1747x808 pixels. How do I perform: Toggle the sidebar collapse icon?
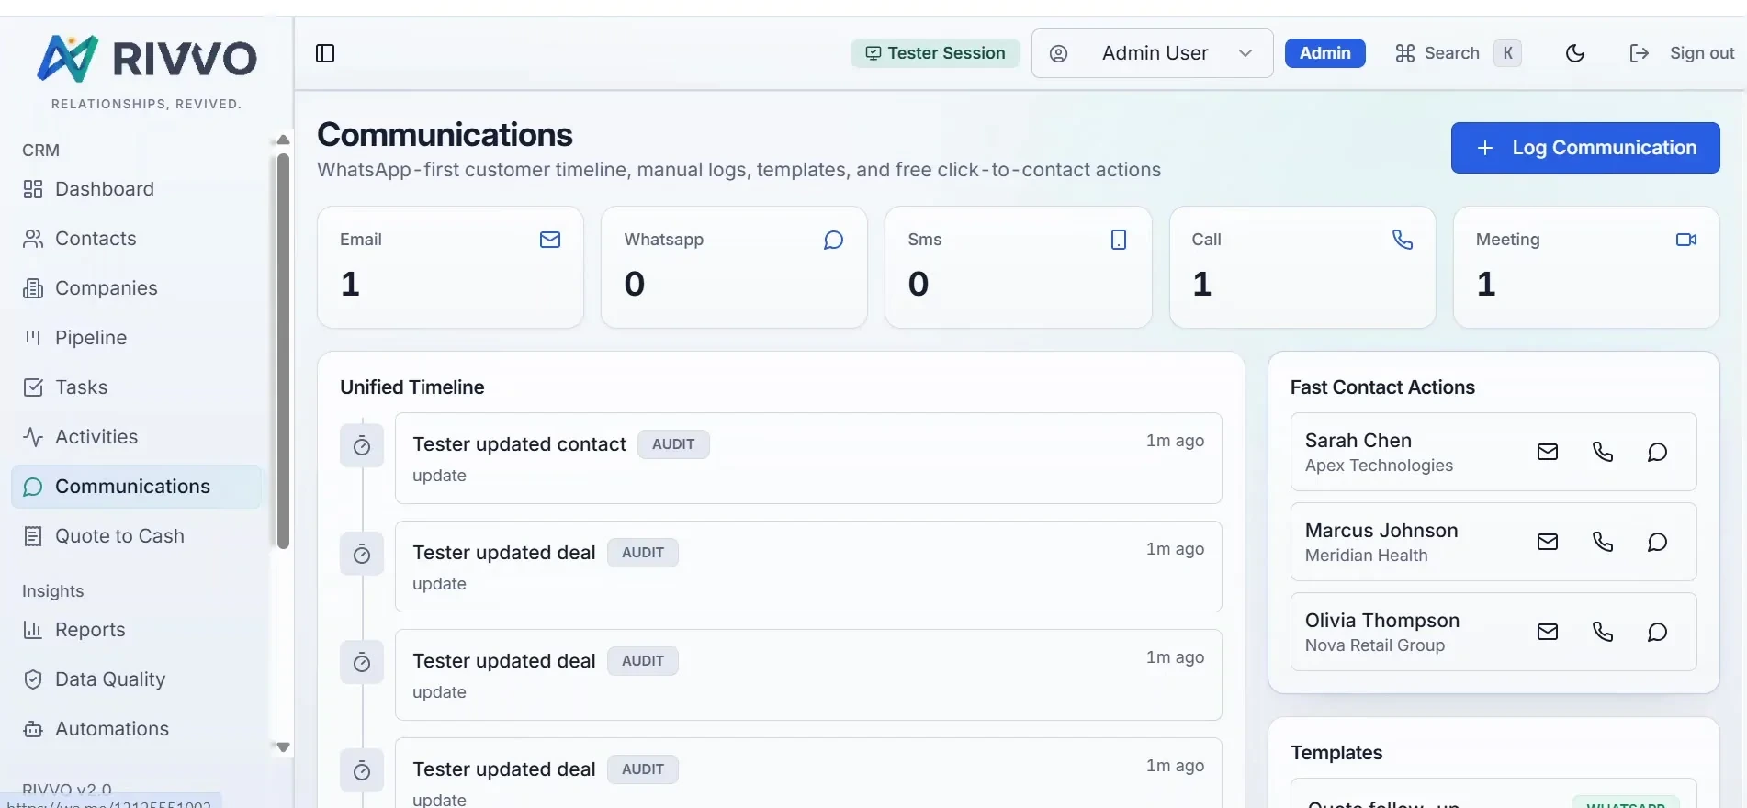click(325, 53)
